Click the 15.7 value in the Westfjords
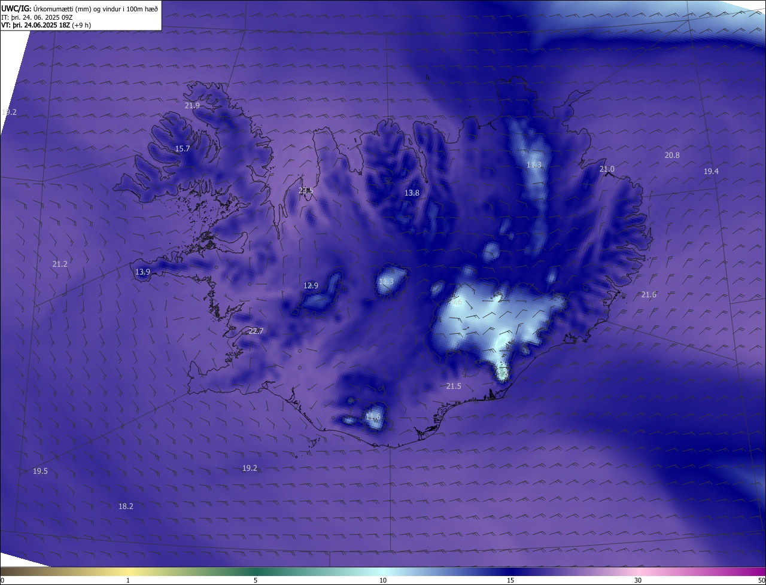Viewport: 766px width, 585px height. coord(183,149)
